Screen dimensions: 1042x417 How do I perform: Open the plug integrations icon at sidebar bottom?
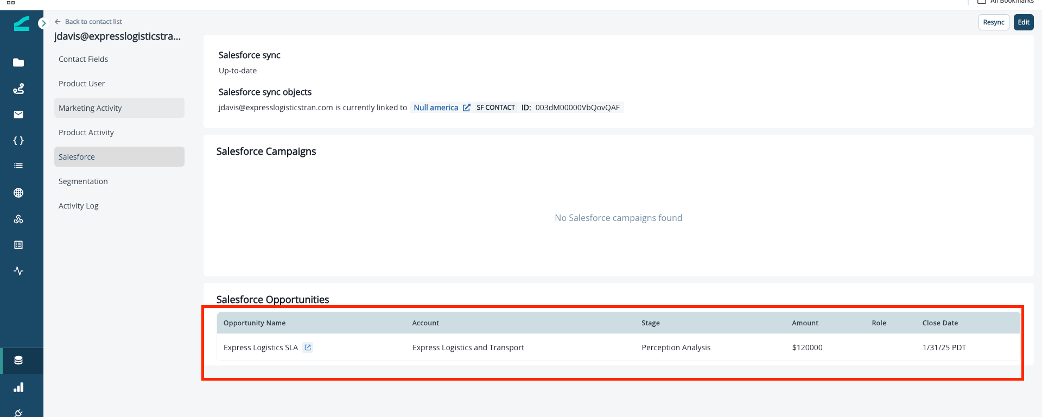tap(18, 413)
